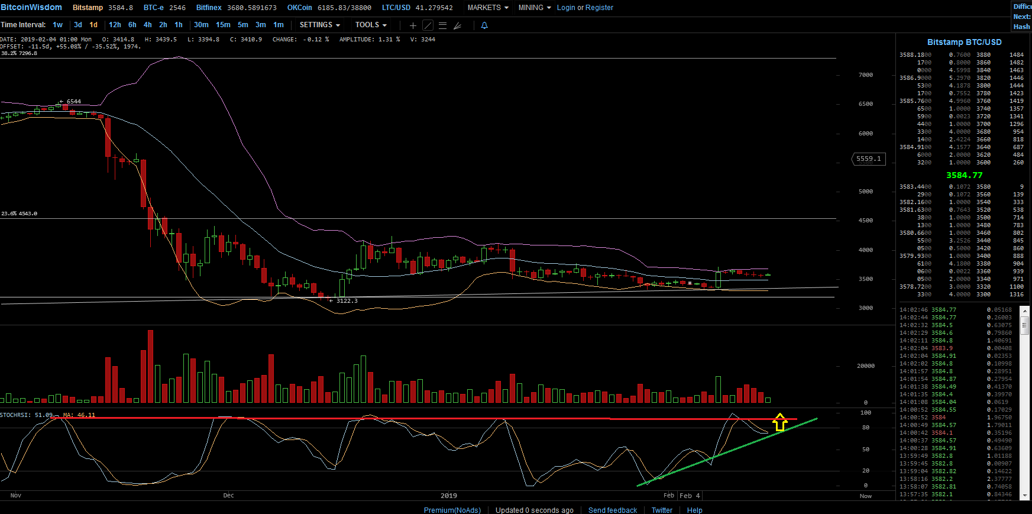This screenshot has height=514, width=1032.
Task: Click the 2019 year label on time axis
Action: [x=449, y=496]
